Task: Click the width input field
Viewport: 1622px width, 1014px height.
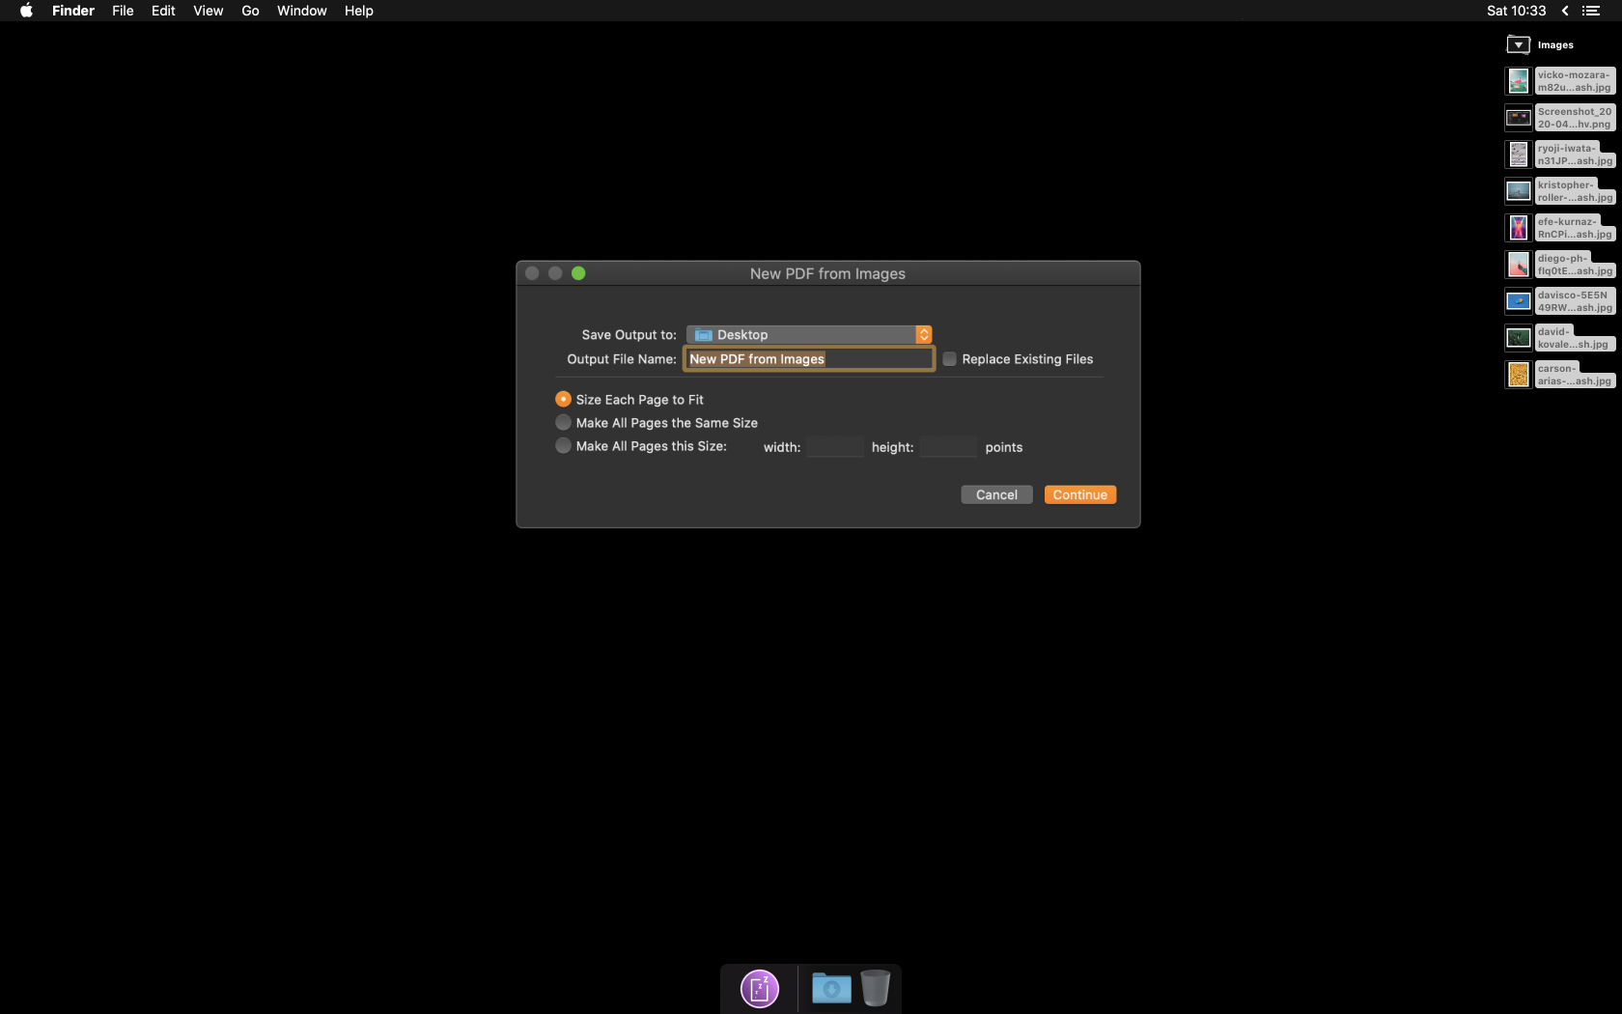Action: point(835,447)
